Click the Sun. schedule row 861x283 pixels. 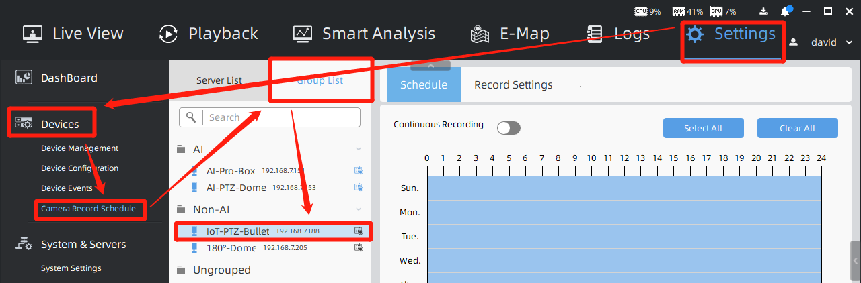[624, 188]
